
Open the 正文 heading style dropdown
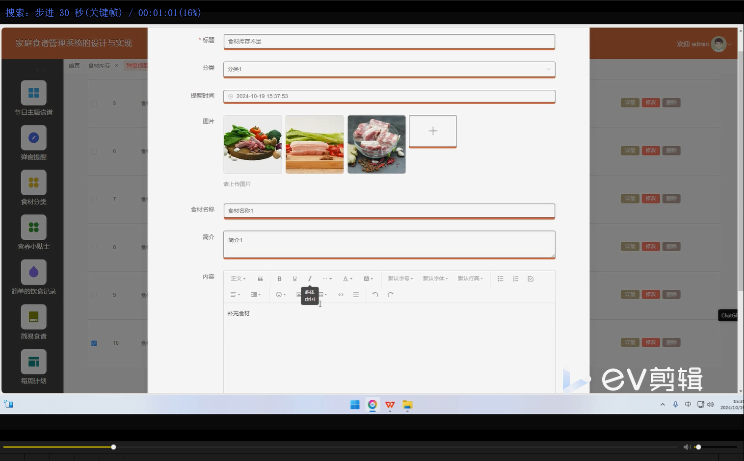pos(238,279)
